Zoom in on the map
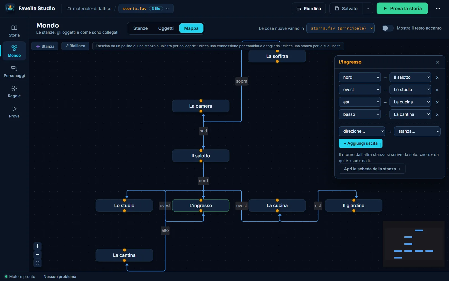Image resolution: width=449 pixels, height=281 pixels. pos(37,246)
